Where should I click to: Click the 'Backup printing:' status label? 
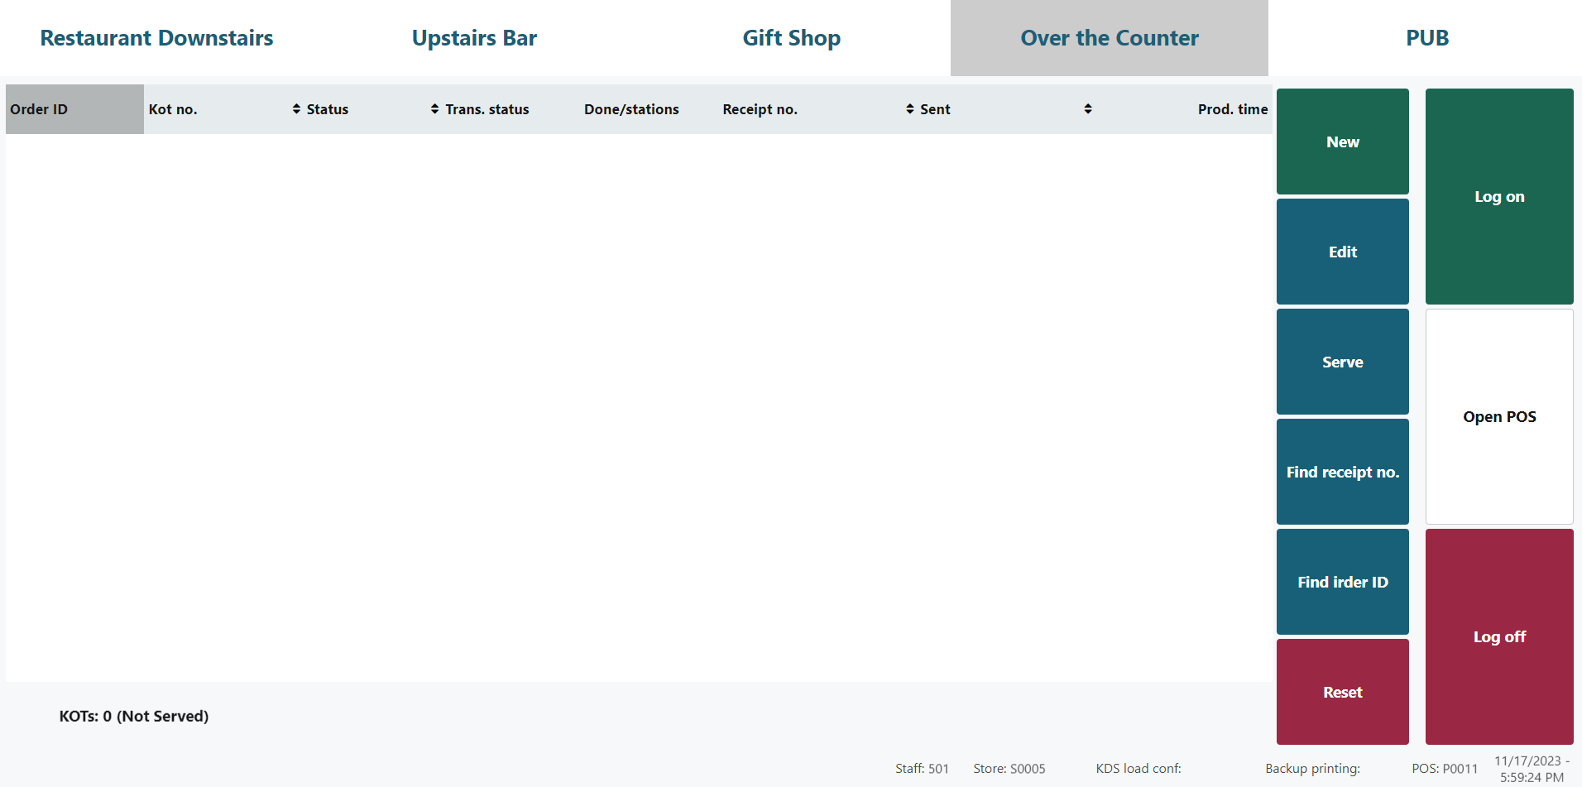click(x=1312, y=769)
